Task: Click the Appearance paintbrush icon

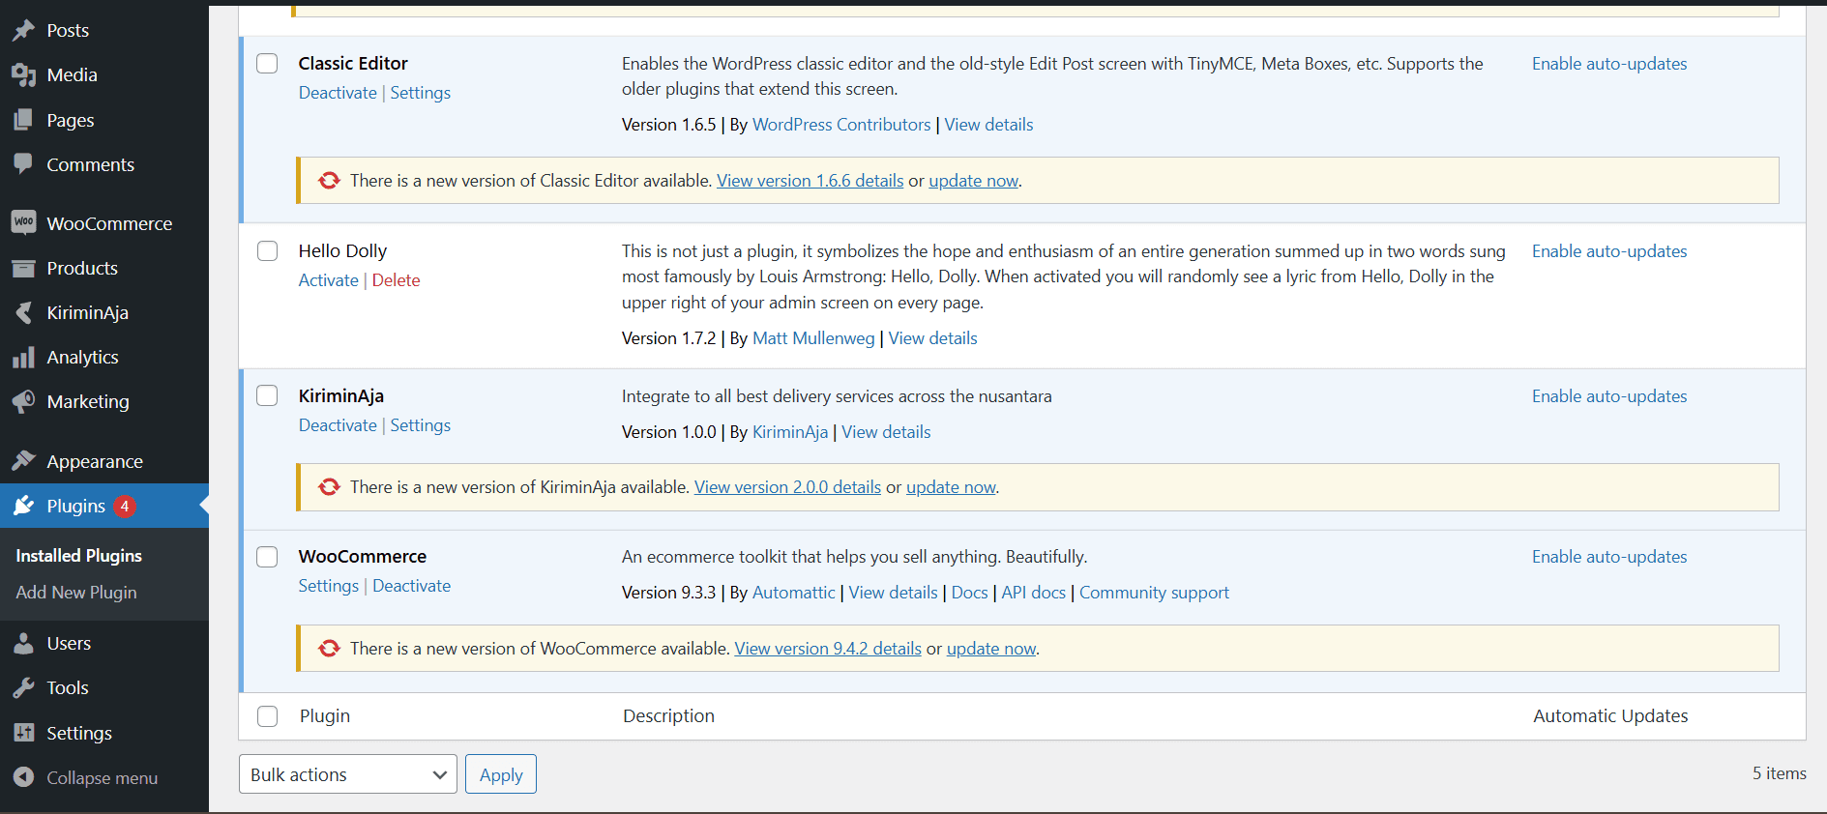Action: tap(23, 461)
